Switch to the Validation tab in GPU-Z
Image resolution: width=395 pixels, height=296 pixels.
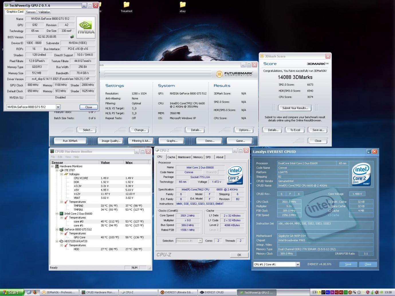pos(44,12)
